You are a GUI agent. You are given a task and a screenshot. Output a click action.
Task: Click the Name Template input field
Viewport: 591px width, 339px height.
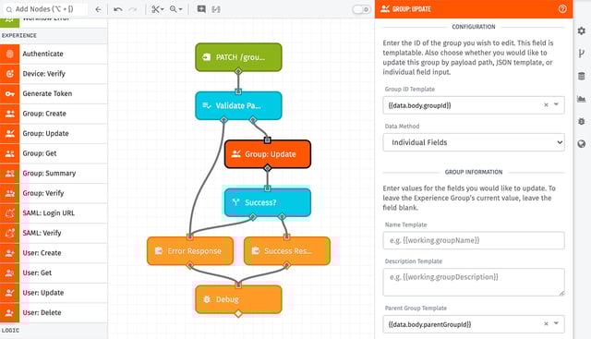(474, 240)
